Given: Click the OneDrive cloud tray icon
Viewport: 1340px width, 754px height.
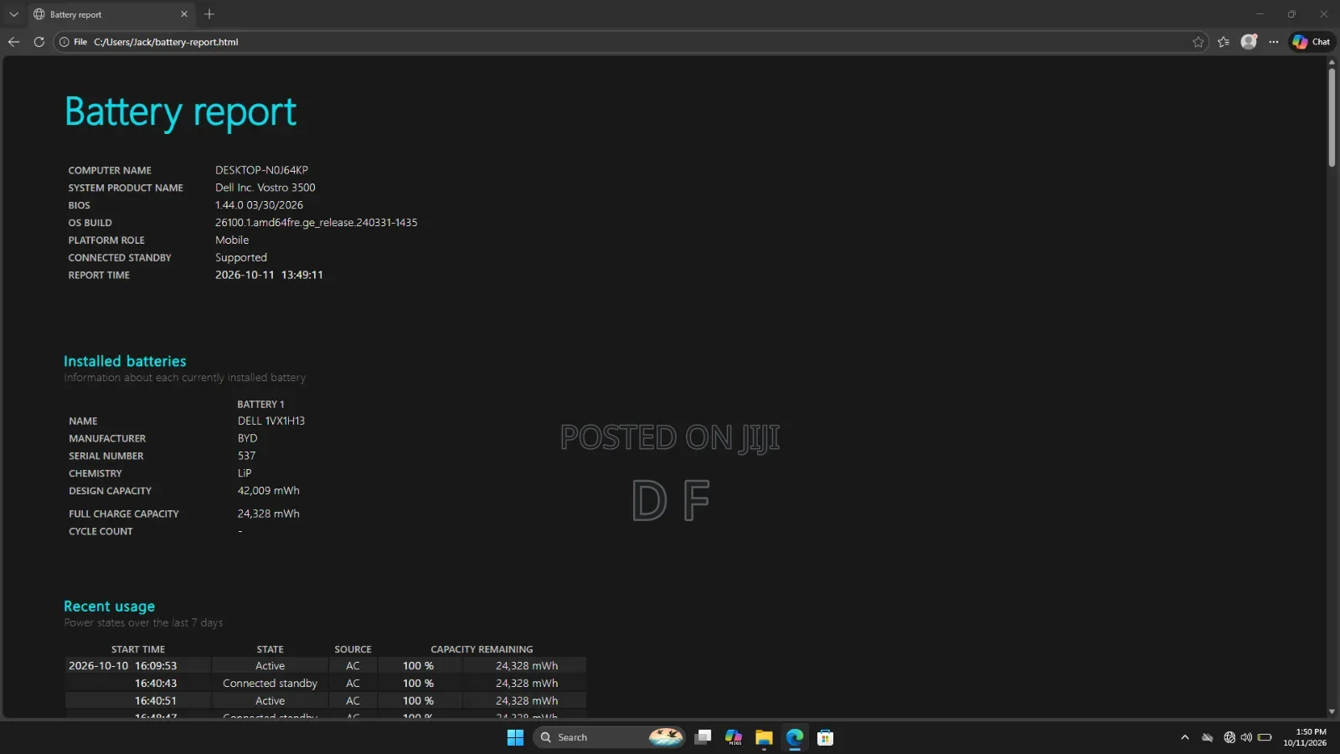Looking at the screenshot, I should click(x=1207, y=737).
